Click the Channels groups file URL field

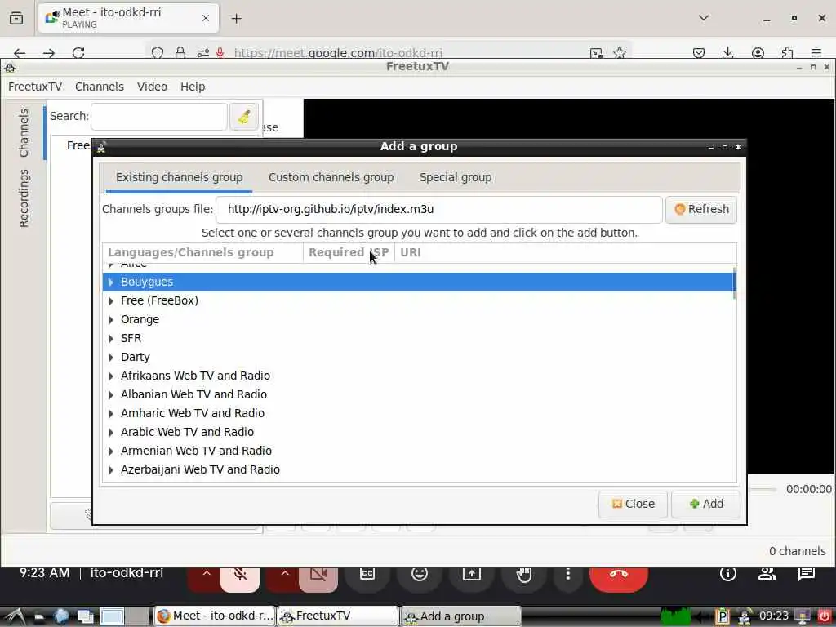[x=438, y=209]
